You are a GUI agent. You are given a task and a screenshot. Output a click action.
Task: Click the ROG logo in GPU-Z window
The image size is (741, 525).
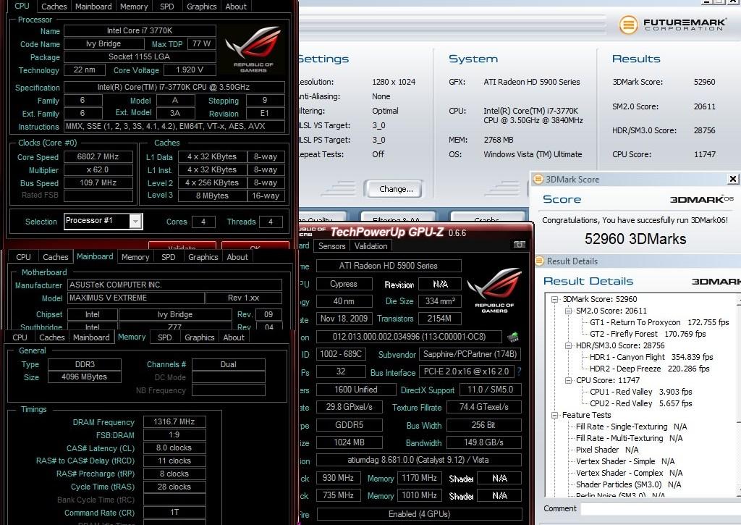point(494,290)
